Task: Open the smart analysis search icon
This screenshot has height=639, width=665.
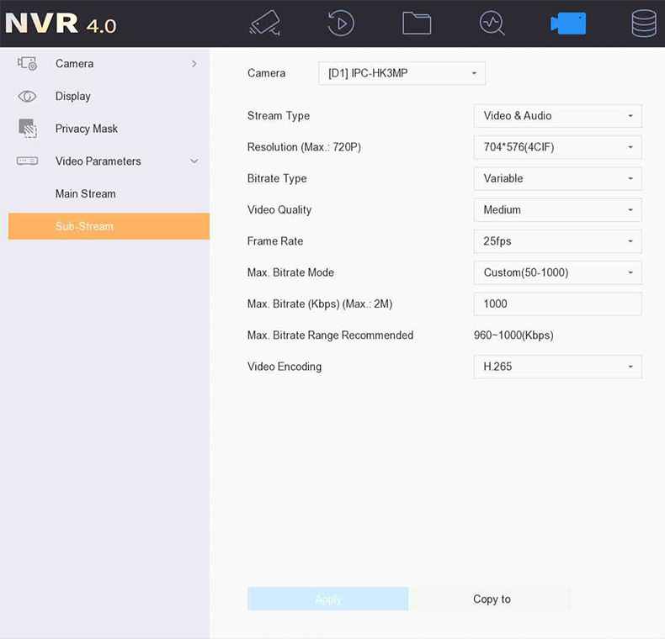Action: click(492, 23)
